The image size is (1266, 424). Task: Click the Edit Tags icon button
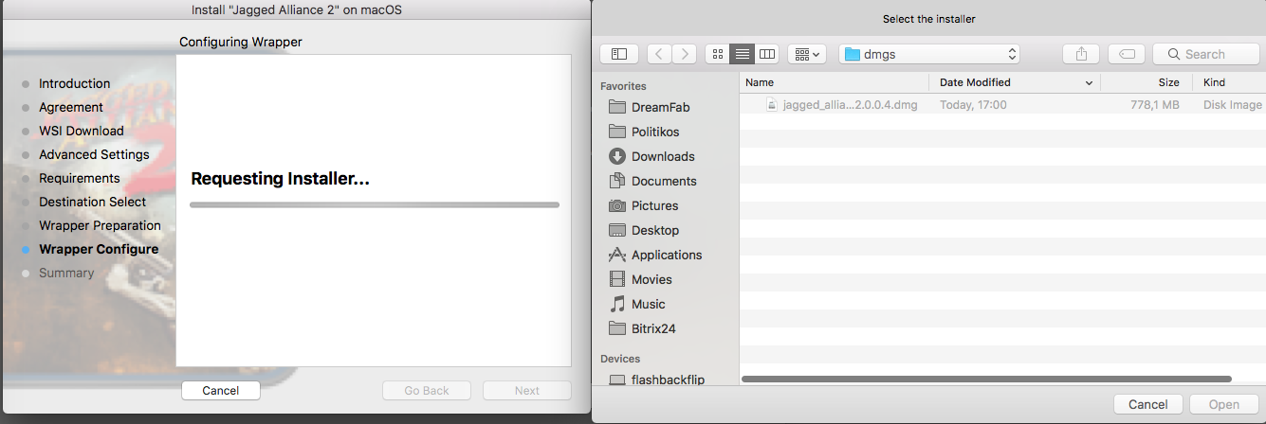pyautogui.click(x=1126, y=54)
